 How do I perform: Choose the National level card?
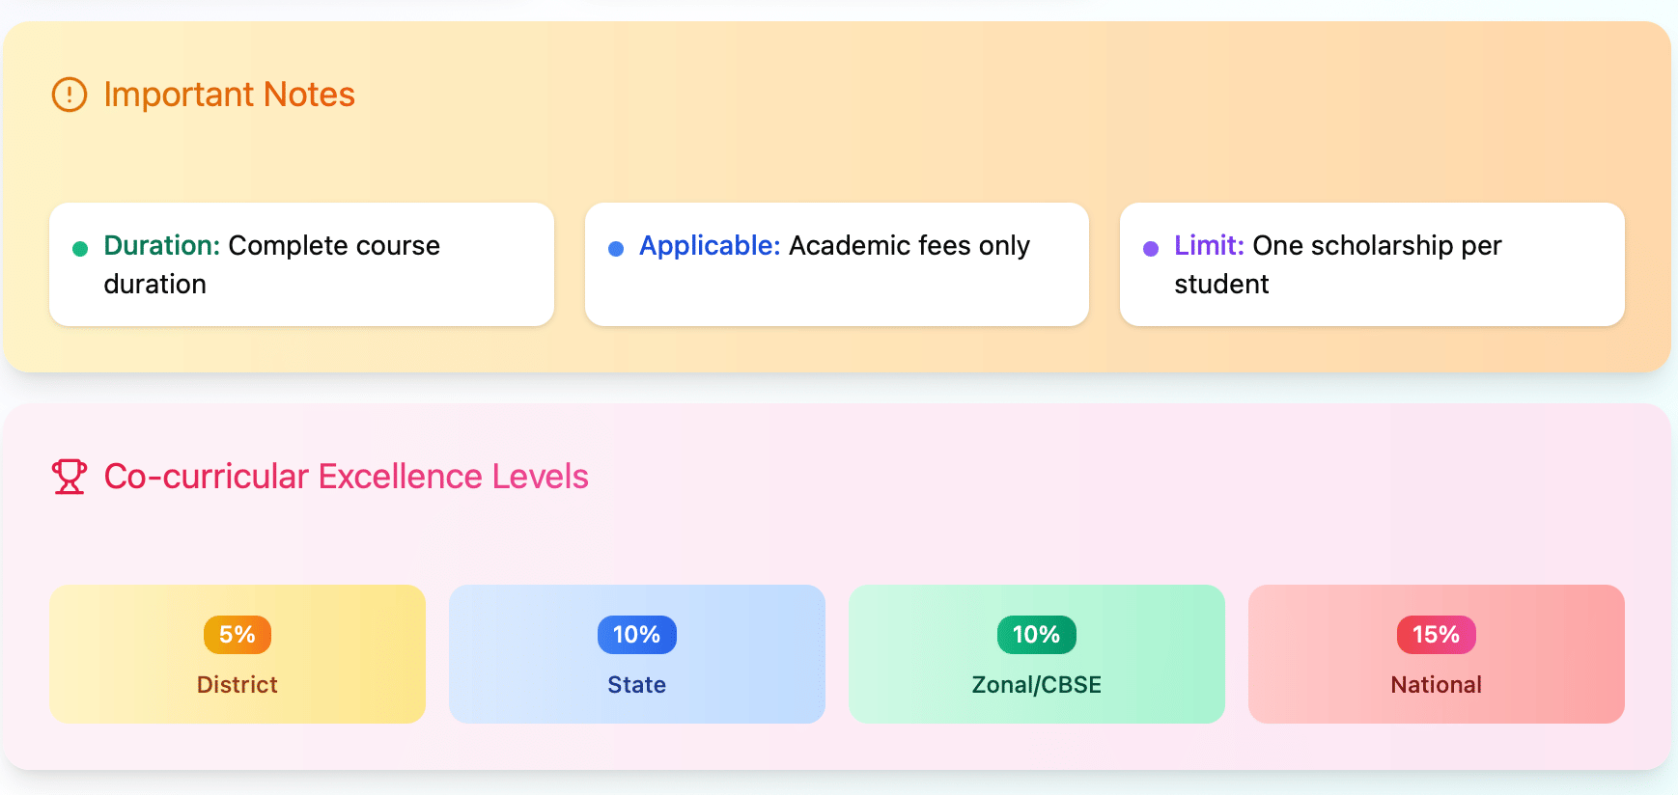1437,654
